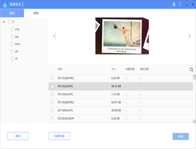Screen dimensions: 196x149
Task: Select file name f0116424.JPG
Action: (65, 94)
